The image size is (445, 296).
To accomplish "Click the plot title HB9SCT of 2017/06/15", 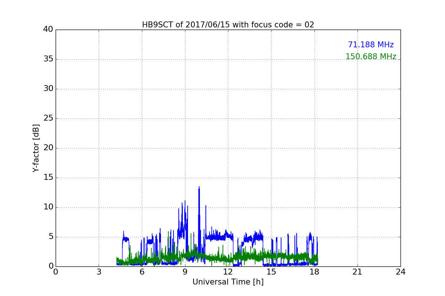I will coord(228,25).
